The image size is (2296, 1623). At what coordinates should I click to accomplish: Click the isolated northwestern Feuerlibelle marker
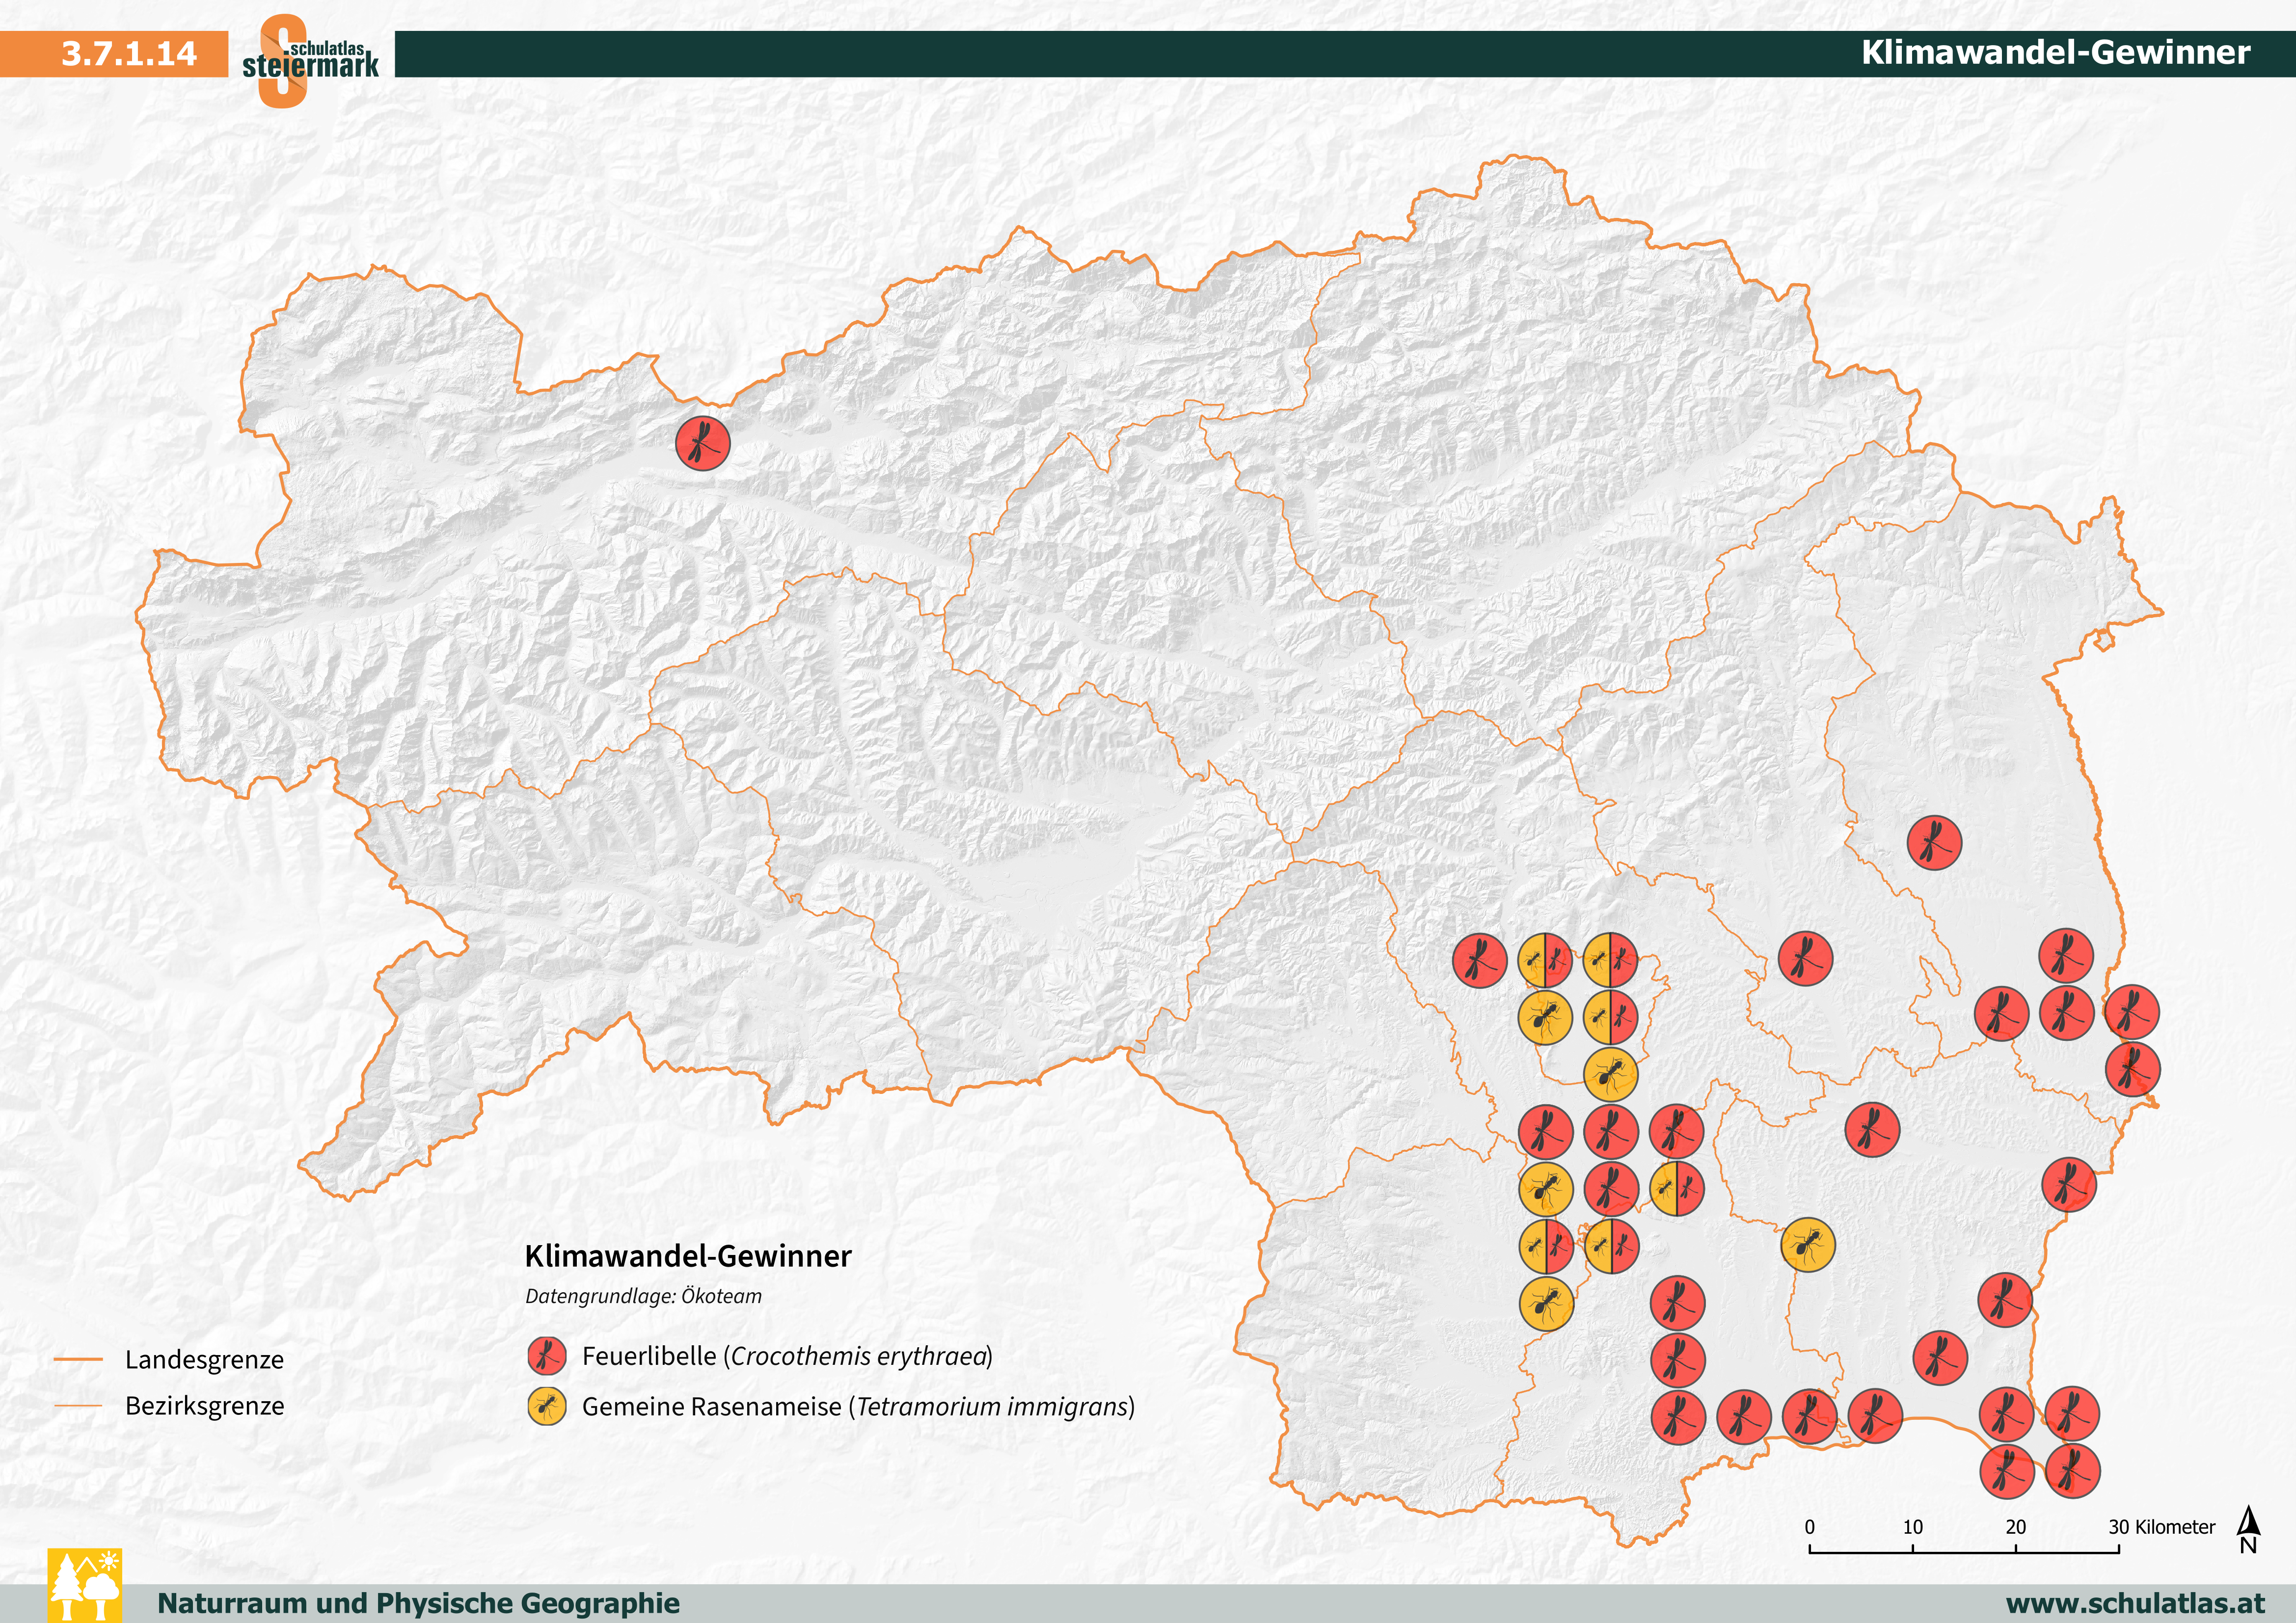702,443
